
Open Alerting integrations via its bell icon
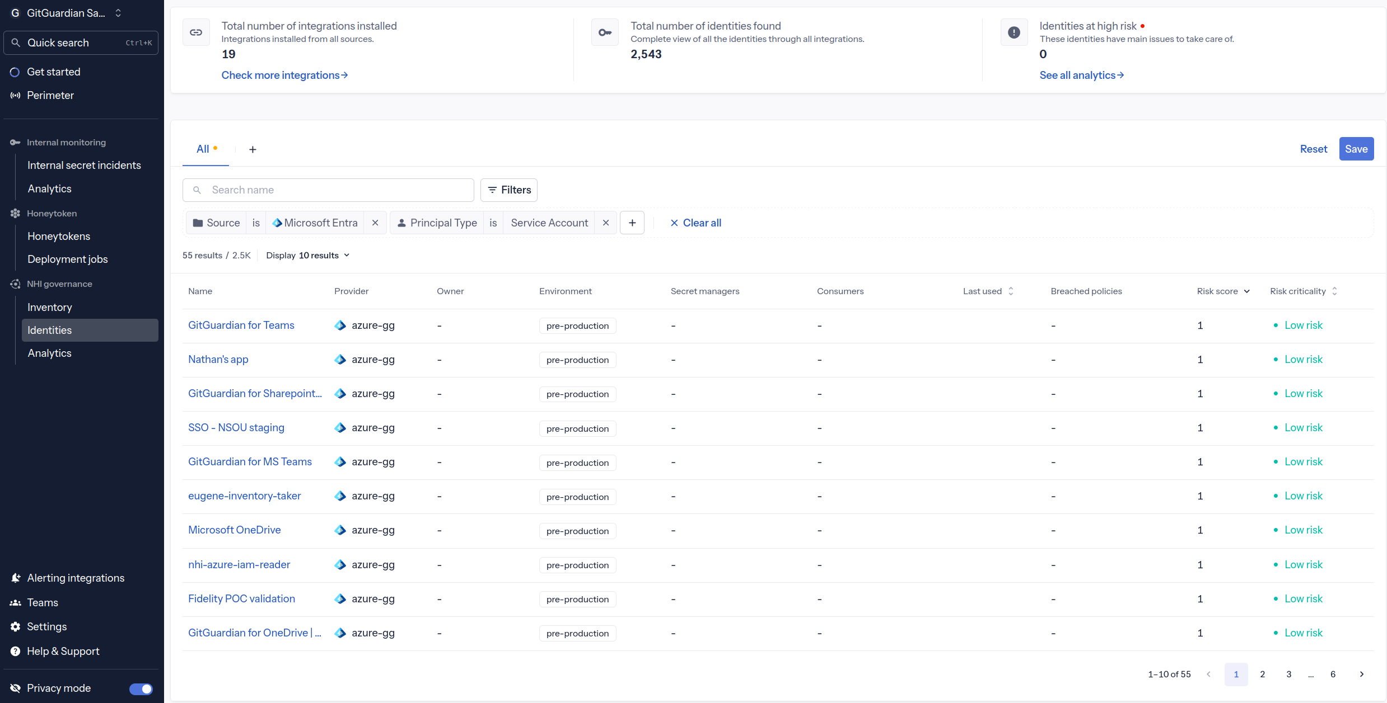(x=15, y=578)
